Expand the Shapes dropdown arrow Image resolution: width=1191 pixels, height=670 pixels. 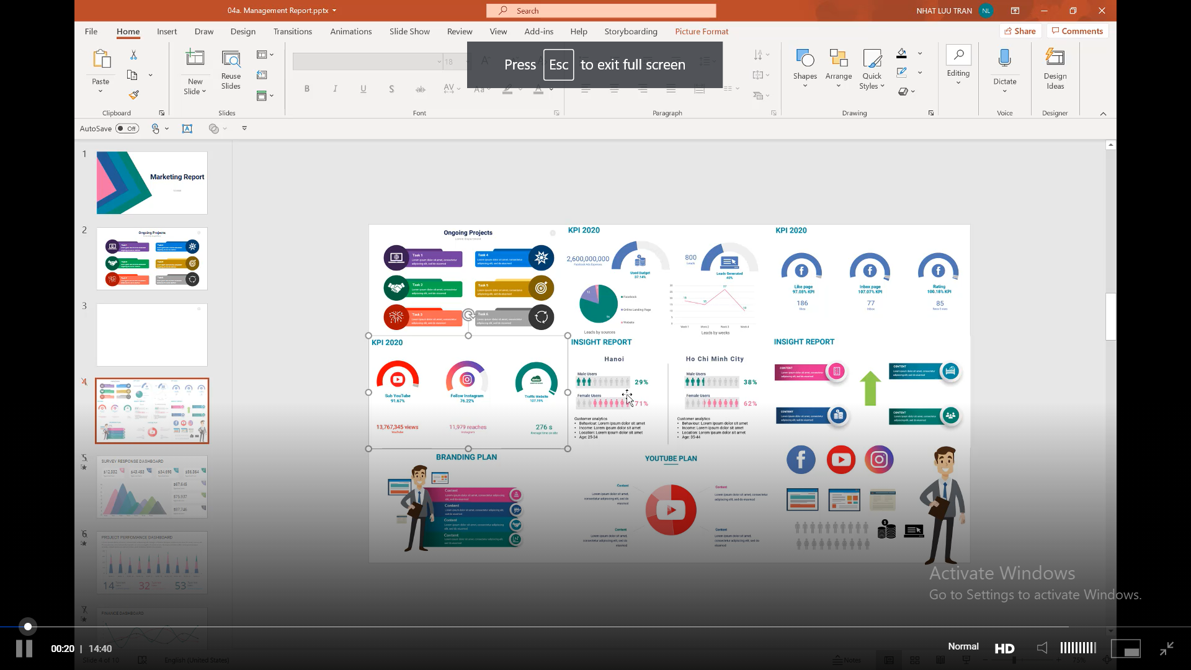click(x=805, y=86)
